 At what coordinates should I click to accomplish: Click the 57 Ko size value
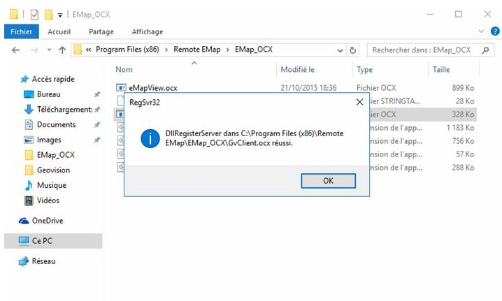465,154
